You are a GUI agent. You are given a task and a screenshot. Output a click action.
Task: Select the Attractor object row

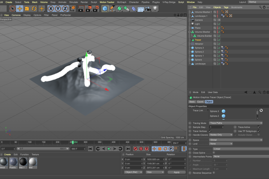(199, 44)
